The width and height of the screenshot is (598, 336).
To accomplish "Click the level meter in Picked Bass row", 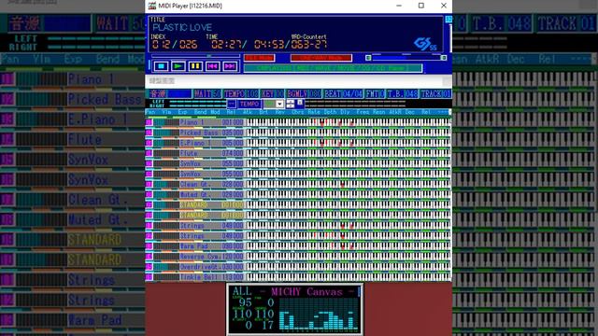I will coord(166,133).
